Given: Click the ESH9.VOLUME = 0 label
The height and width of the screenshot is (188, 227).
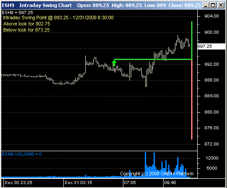Looking at the screenshot, I should [x=22, y=154].
